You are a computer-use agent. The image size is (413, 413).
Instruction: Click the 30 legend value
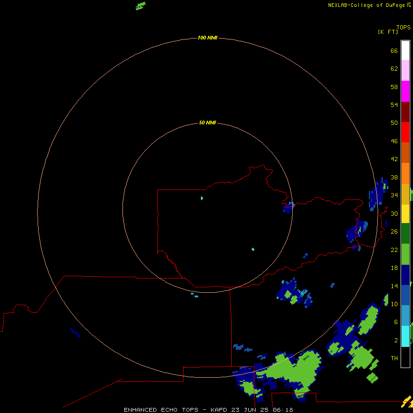pyautogui.click(x=394, y=213)
